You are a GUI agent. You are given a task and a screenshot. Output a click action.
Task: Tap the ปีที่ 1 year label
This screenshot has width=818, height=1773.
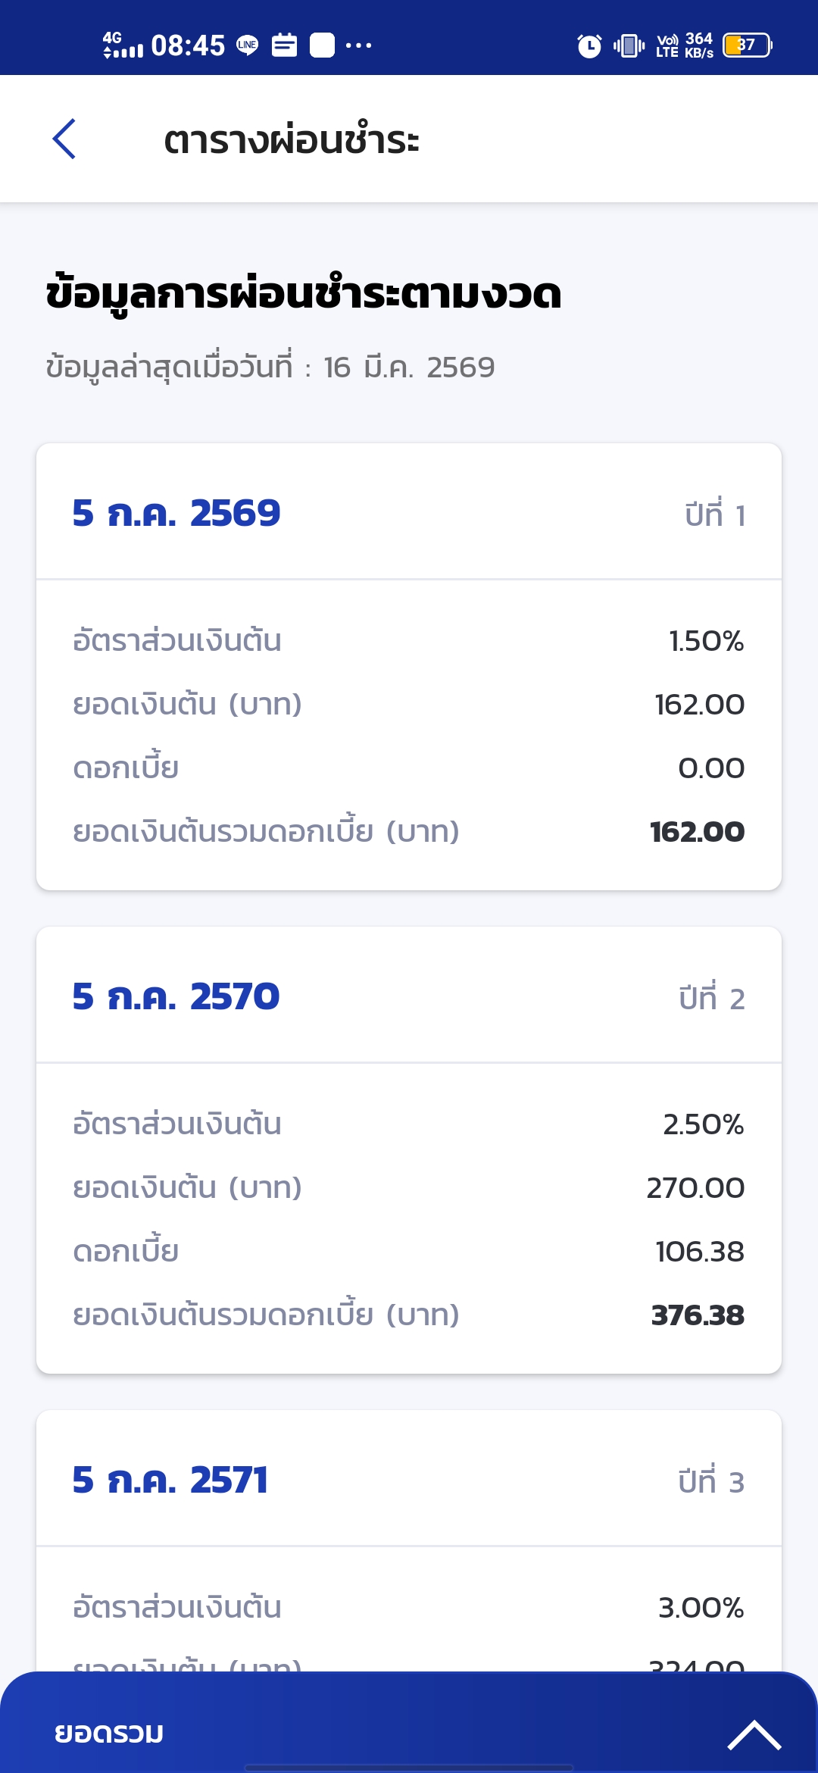(x=715, y=515)
